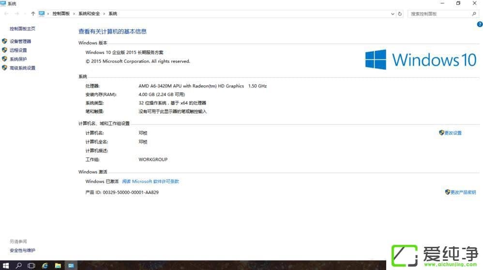Viewport: 483px width, 270px height.
Task: Open Security and Maintenance (安全性与维护) link
Action: [x=22, y=250]
